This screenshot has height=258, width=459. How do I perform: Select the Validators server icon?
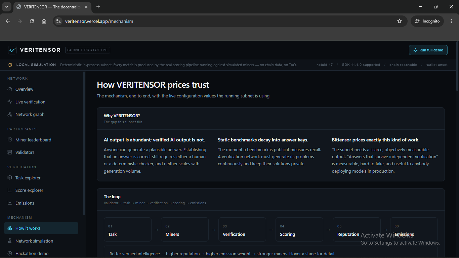(10, 153)
